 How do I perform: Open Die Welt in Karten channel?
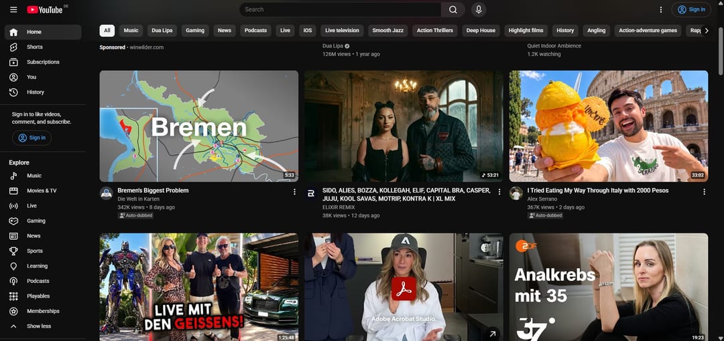point(139,199)
